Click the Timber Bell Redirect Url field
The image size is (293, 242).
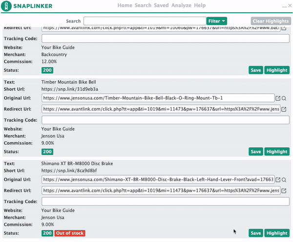click(x=161, y=109)
